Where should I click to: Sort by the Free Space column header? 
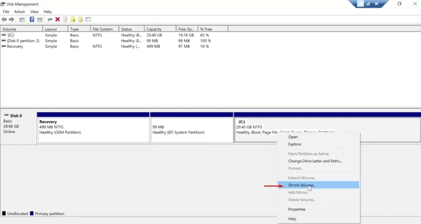[187, 29]
